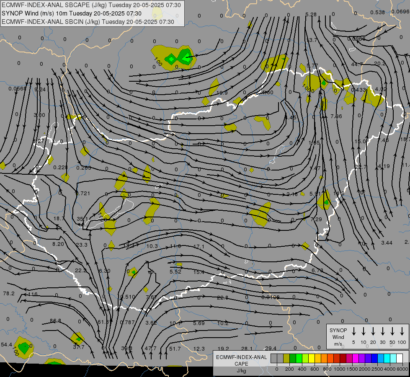Click the SBCIN title line in header box
The height and width of the screenshot is (377, 410).
coord(88,22)
